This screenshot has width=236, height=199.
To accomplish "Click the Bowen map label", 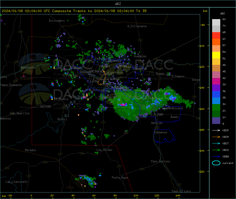I will coord(174,117).
